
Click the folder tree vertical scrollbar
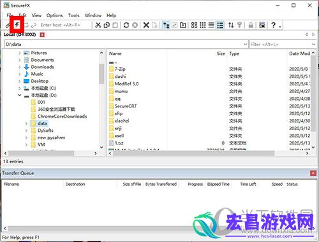click(101, 73)
